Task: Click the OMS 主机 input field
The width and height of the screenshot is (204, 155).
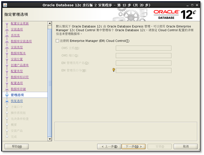Action: pyautogui.click(x=143, y=48)
